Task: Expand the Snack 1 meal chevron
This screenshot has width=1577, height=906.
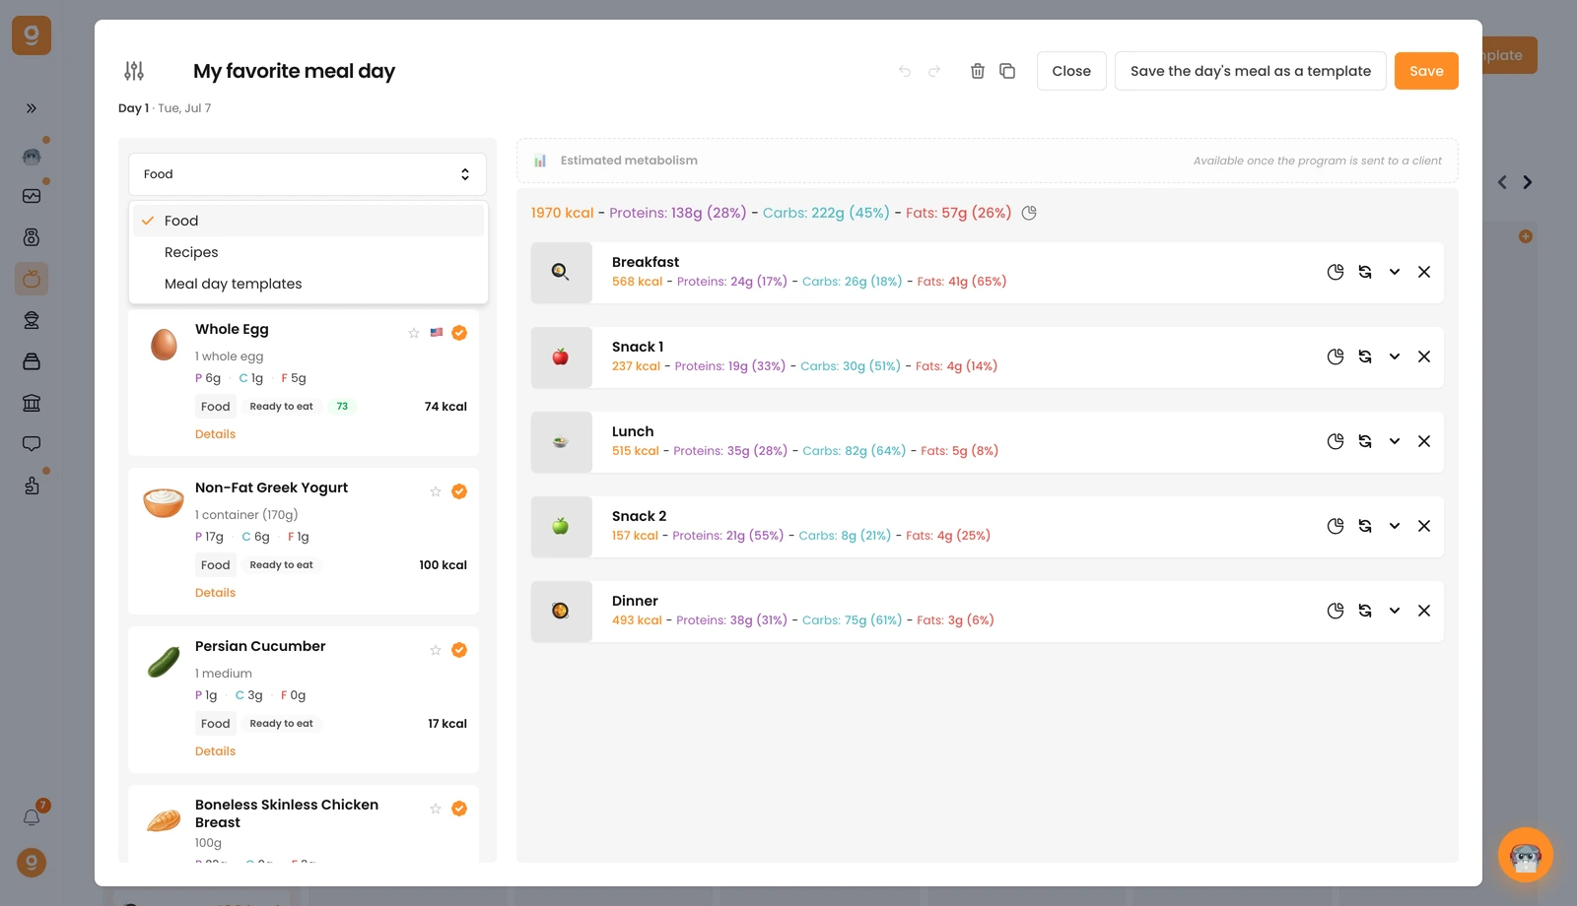Action: [1395, 356]
